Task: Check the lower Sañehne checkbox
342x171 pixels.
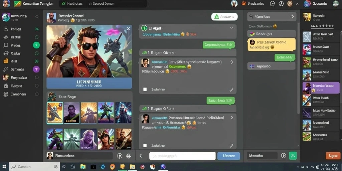Action: pyautogui.click(x=145, y=146)
